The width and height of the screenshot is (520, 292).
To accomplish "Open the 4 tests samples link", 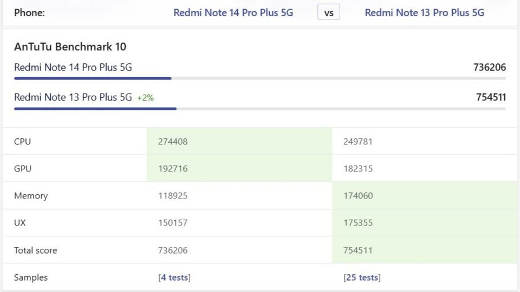I will 174,277.
